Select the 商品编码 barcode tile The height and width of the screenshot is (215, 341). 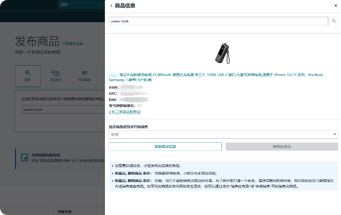tap(84, 75)
